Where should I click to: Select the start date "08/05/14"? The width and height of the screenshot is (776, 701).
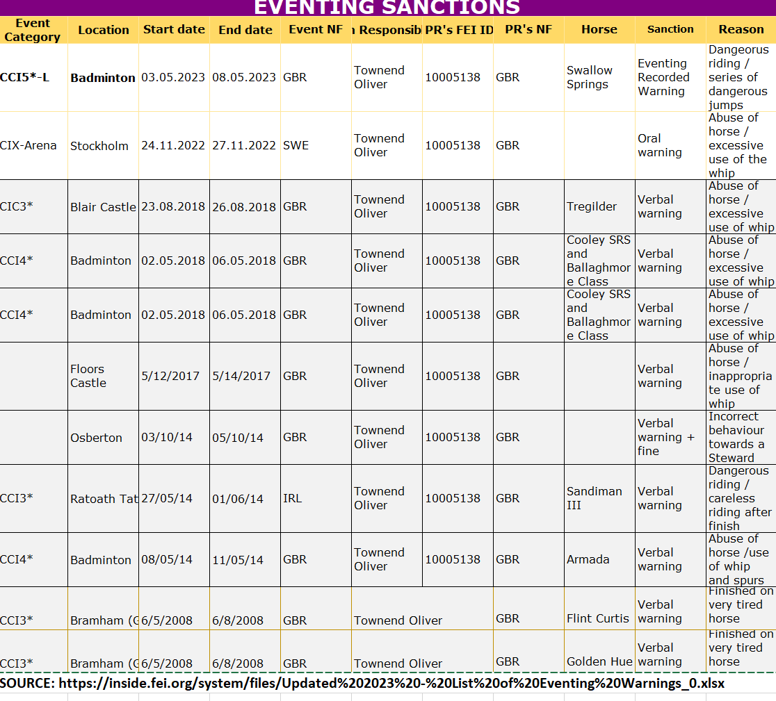point(175,559)
